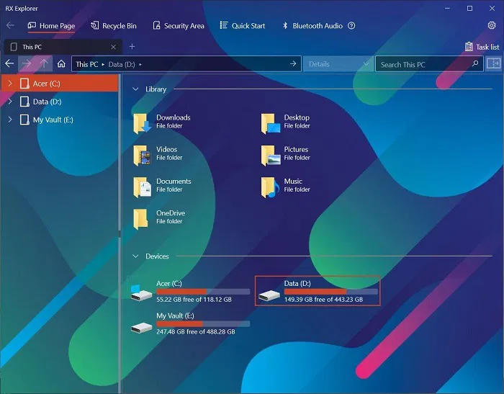Screen dimensions: 504x394
Task: Select the Data (D:) drive icon in Devices
Action: [x=269, y=295]
